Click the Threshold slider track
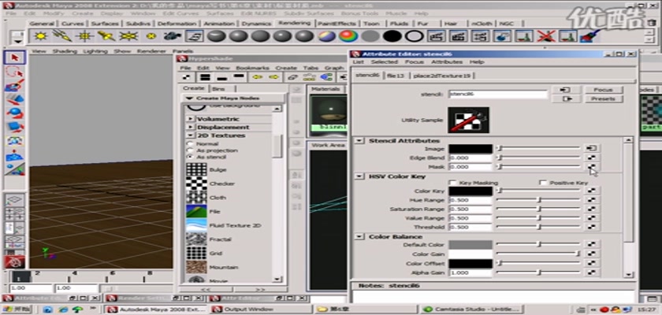This screenshot has height=315, width=662. point(538,227)
